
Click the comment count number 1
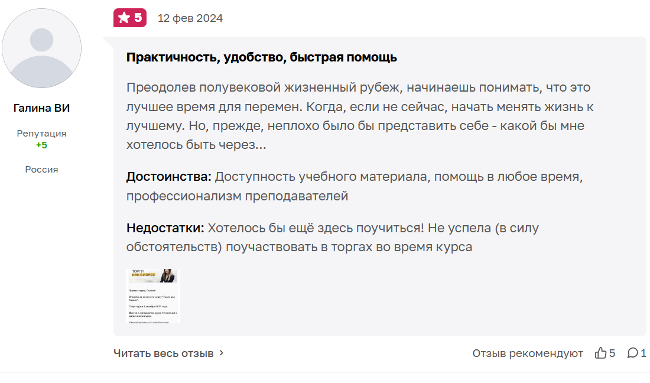643,353
